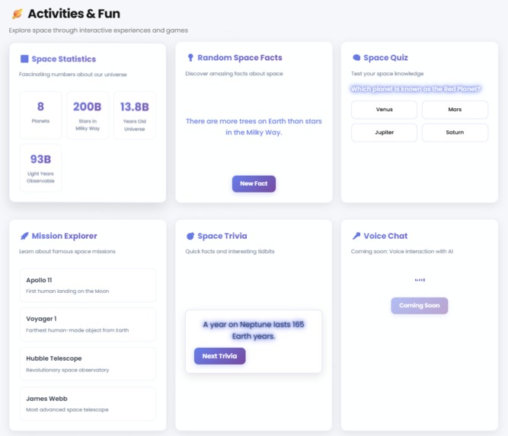The image size is (508, 436).
Task: Click 'Discover amazing facts about space' text
Action: (234, 74)
